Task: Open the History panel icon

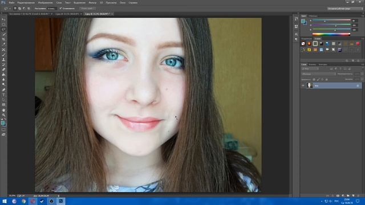Action: point(296,19)
